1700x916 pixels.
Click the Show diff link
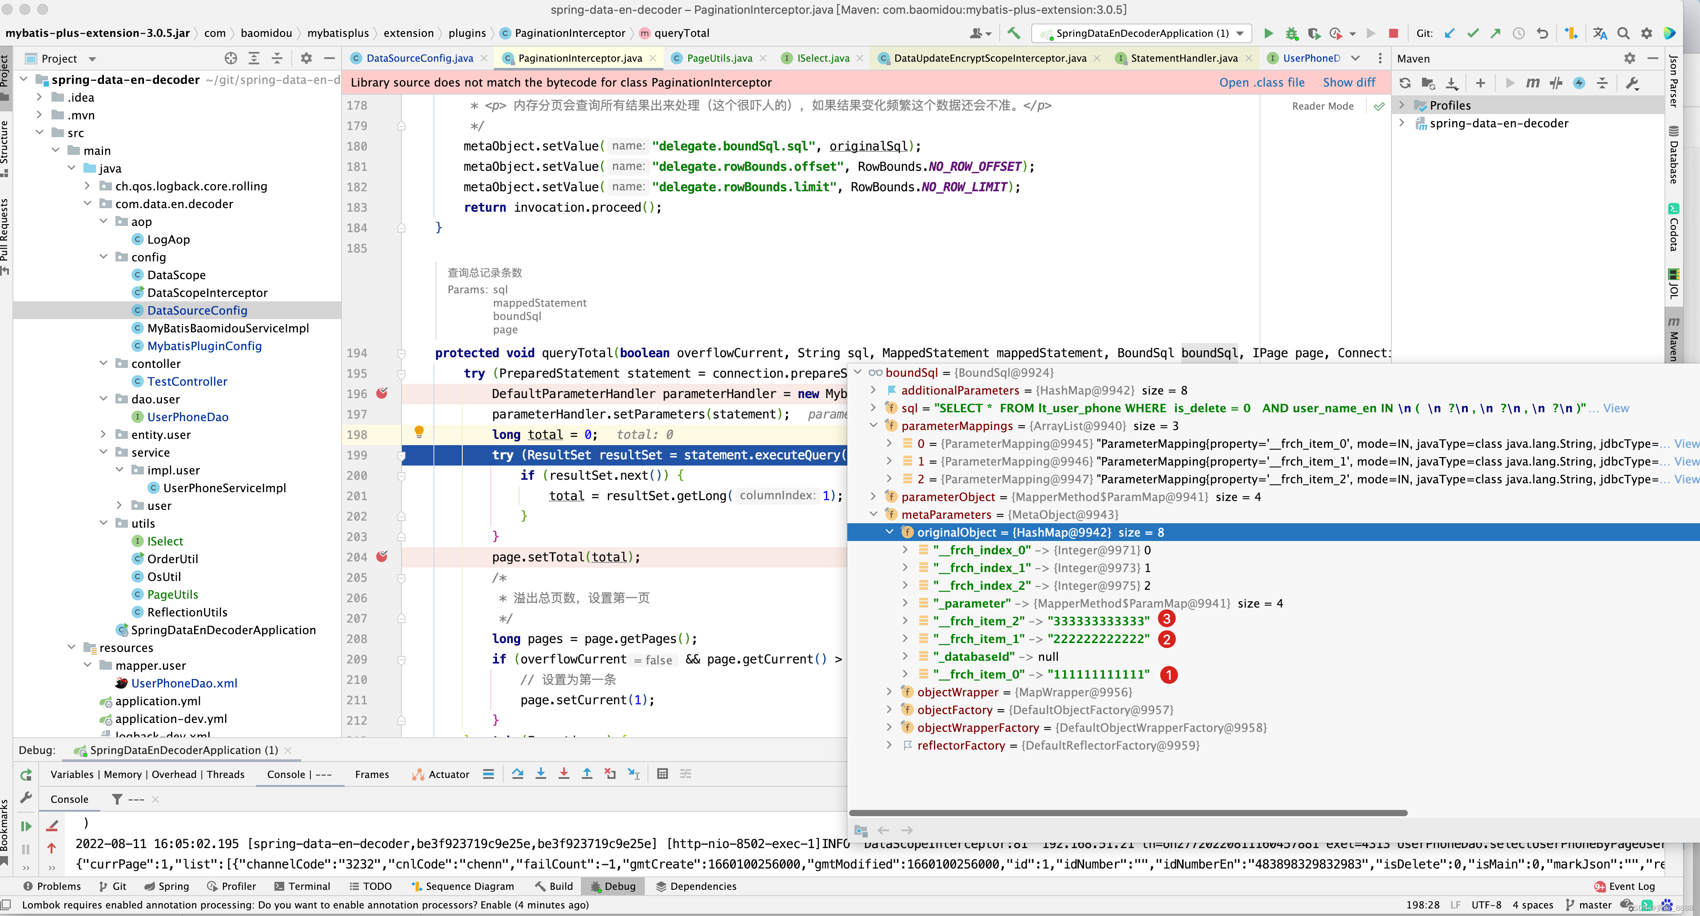pos(1349,83)
